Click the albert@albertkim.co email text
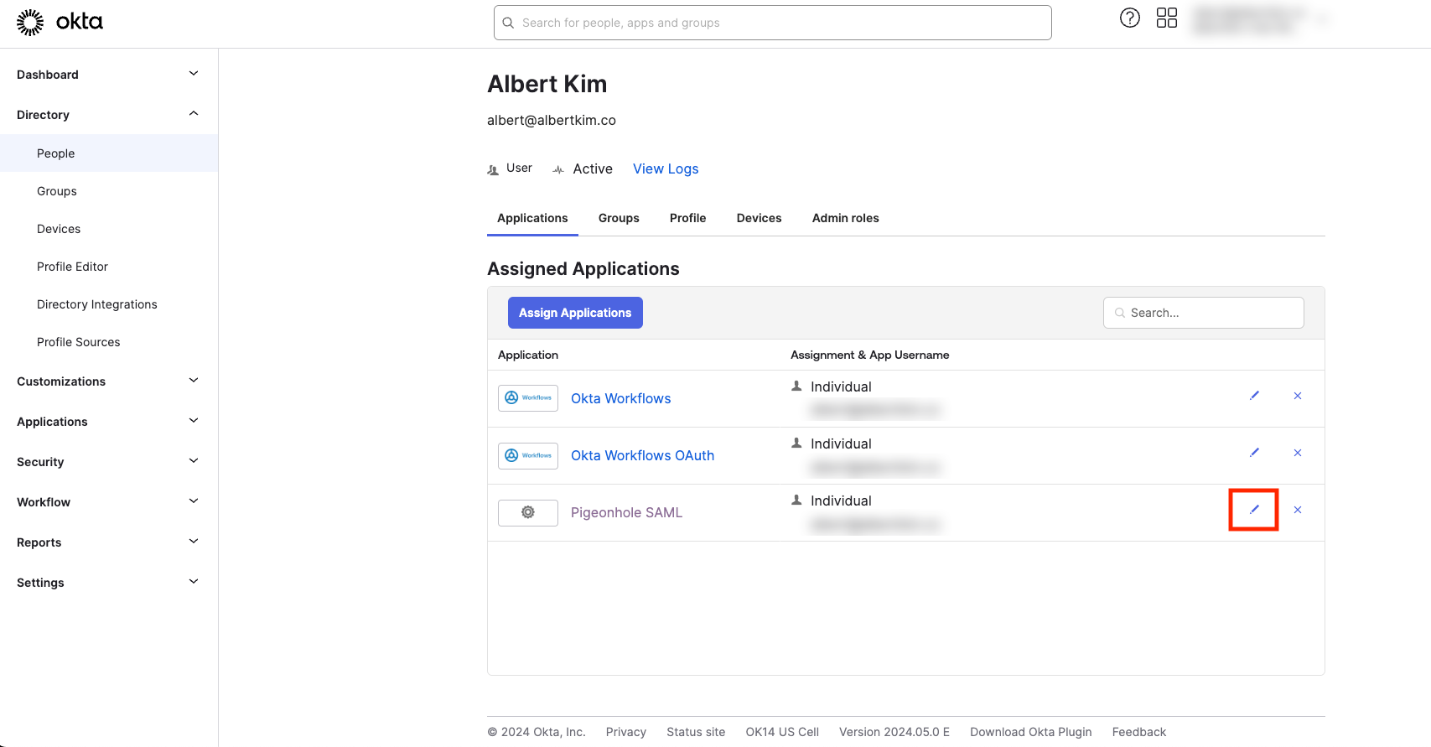 pyautogui.click(x=552, y=120)
